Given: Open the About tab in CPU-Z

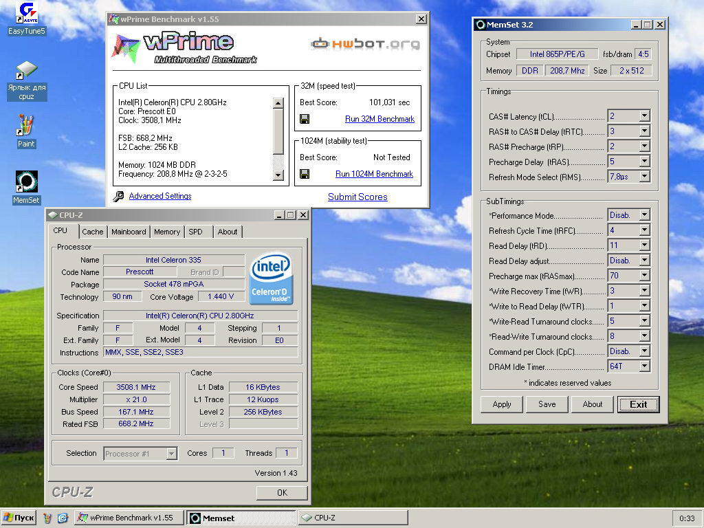Looking at the screenshot, I should click(x=227, y=232).
